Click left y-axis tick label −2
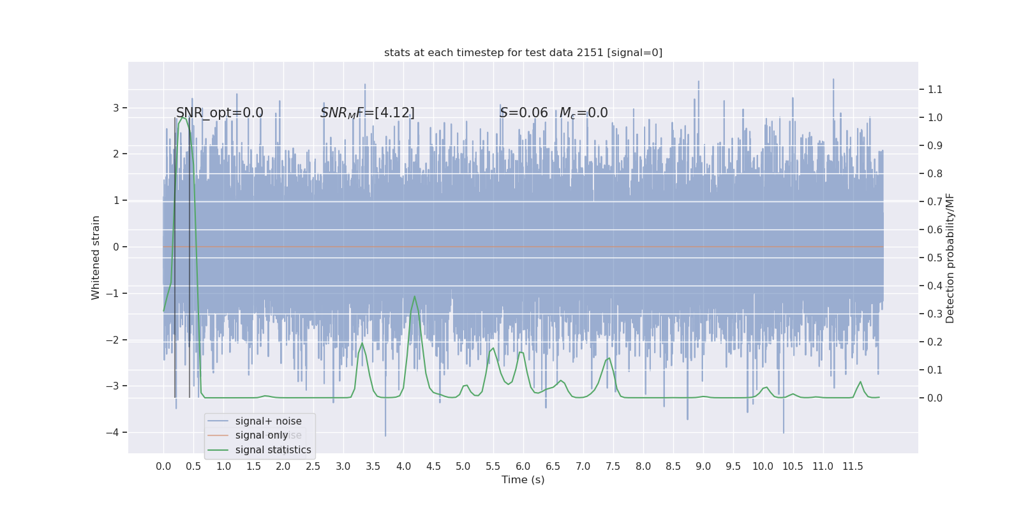The image size is (1021, 510). [x=112, y=340]
